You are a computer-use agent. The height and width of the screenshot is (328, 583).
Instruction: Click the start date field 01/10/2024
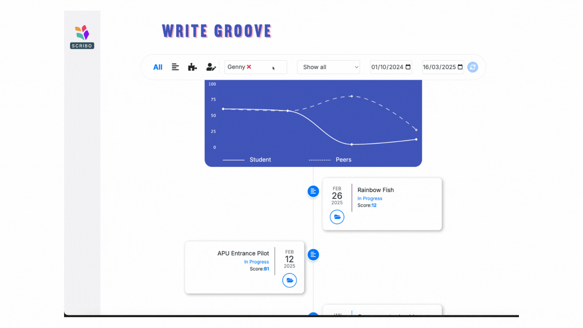pos(391,67)
